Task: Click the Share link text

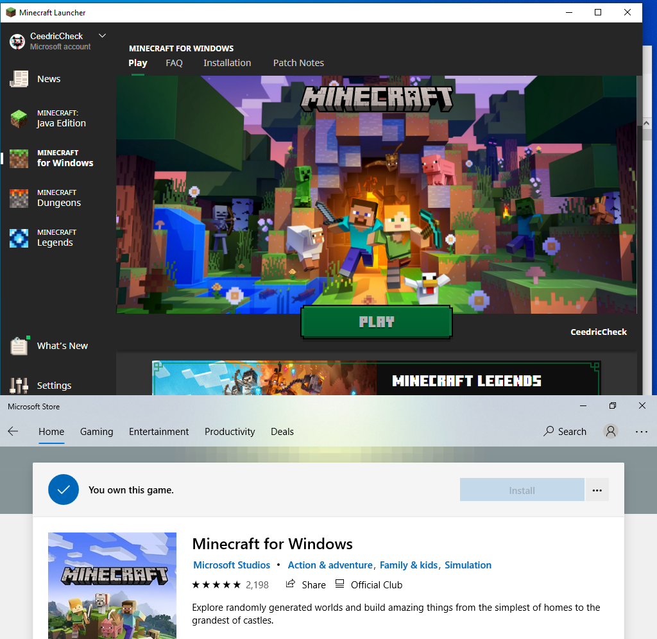Action: (314, 585)
